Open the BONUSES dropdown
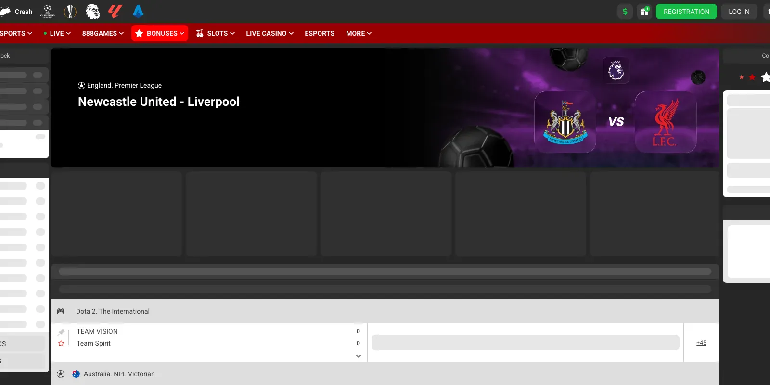Viewport: 770px width, 385px height. pyautogui.click(x=160, y=33)
